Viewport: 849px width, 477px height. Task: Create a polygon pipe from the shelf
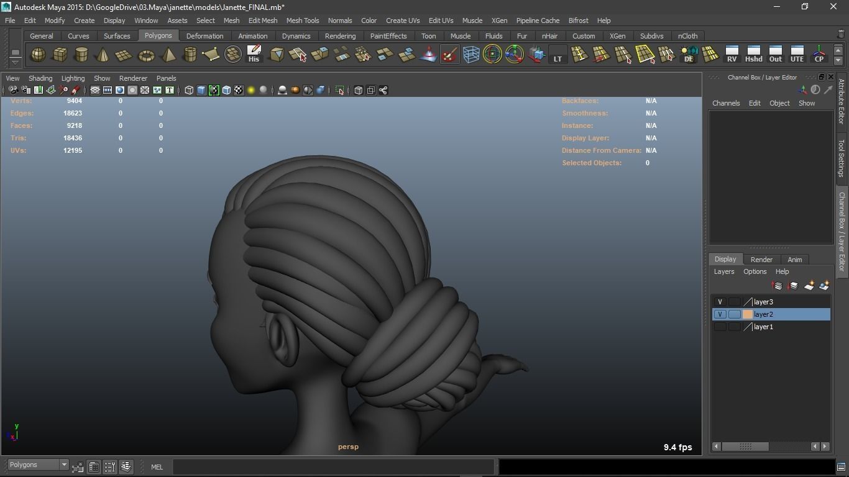(190, 55)
